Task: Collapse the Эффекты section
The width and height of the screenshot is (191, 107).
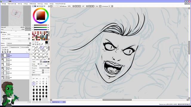Action: coord(1,32)
